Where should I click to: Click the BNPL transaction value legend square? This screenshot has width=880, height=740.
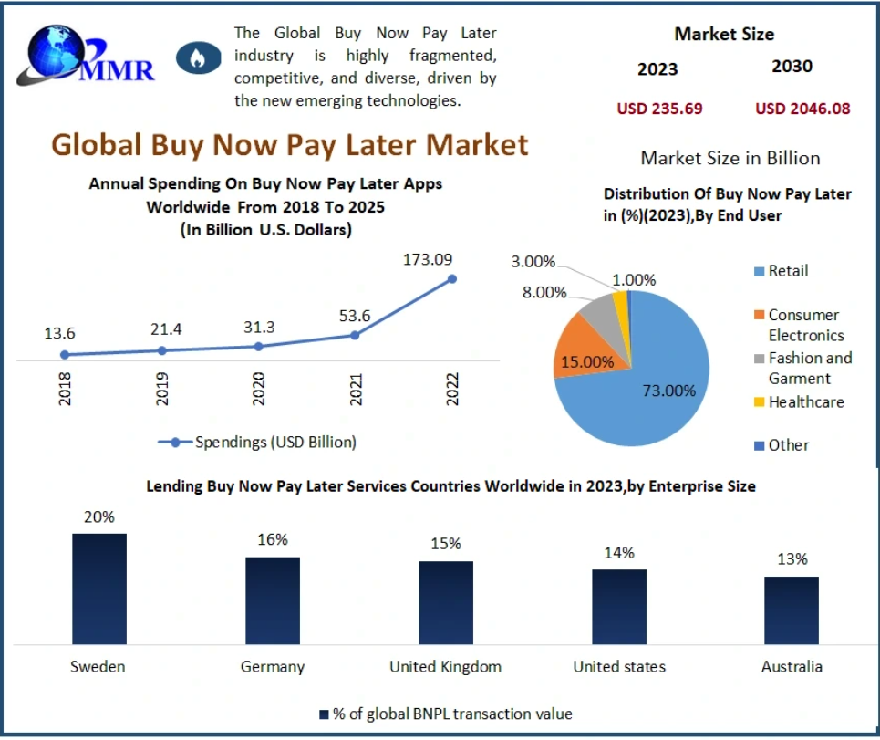[x=324, y=714]
